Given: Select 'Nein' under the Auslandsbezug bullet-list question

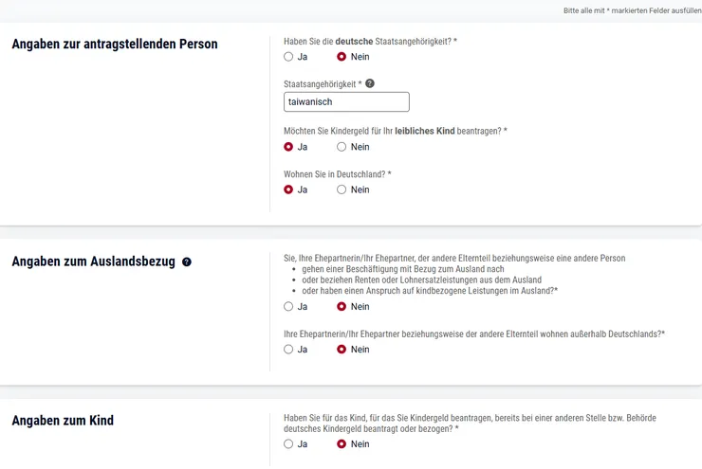Looking at the screenshot, I should (342, 307).
